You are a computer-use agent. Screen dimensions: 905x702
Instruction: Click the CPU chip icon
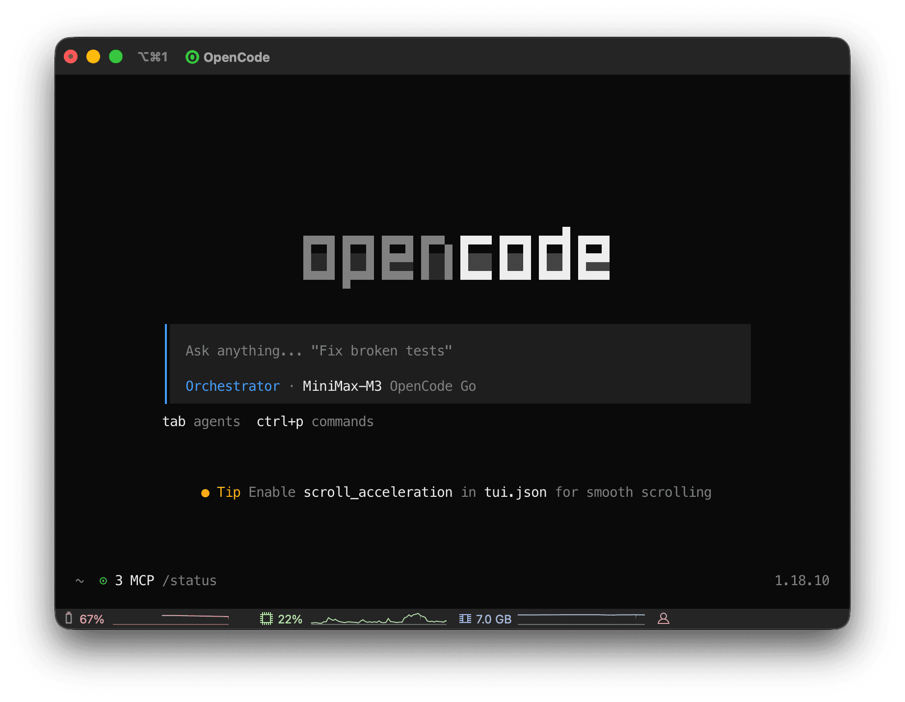click(x=266, y=619)
